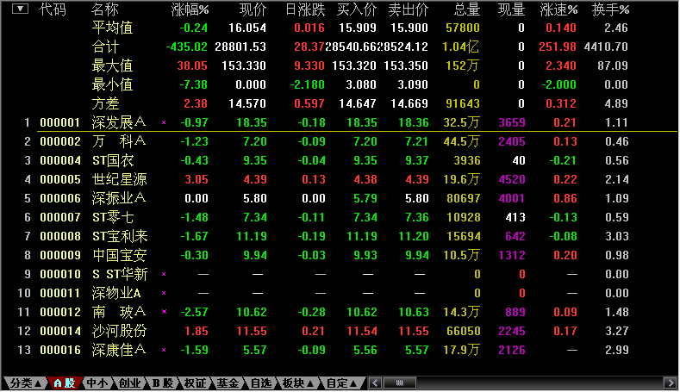This screenshot has width=680, height=392.
Task: Sort by 现价 column header
Action: (x=253, y=9)
